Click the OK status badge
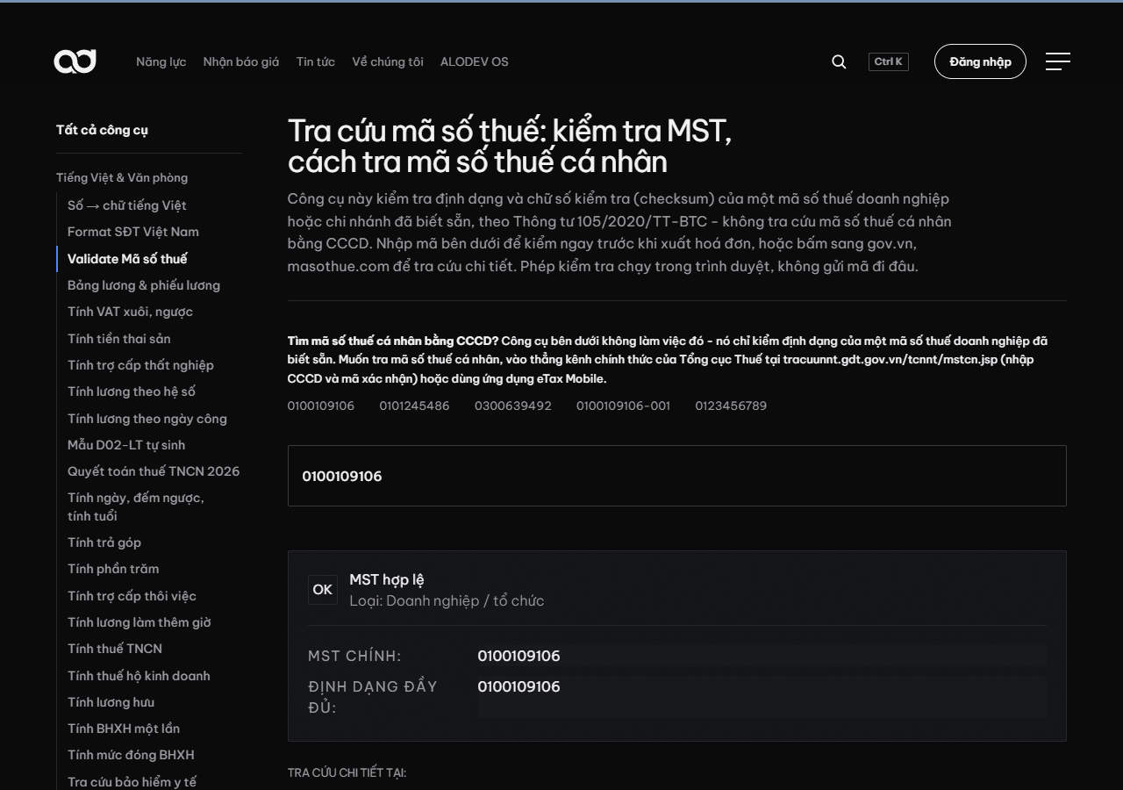The height and width of the screenshot is (790, 1123). tap(323, 590)
